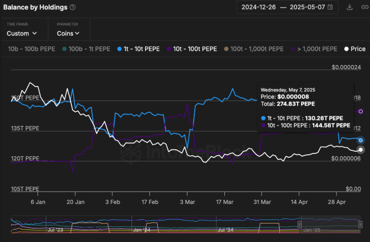Open the Time Frame Custom dropdown
370x242 pixels.
22,34
